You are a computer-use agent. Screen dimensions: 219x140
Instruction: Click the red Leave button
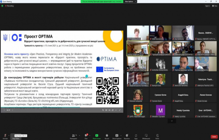click(214, 137)
